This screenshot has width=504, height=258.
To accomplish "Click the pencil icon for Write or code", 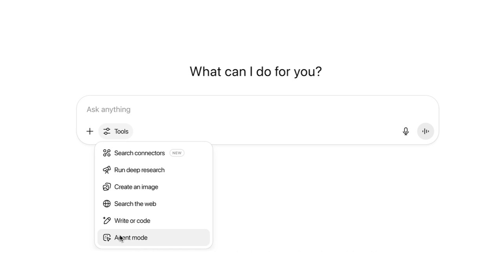I will (x=107, y=221).
